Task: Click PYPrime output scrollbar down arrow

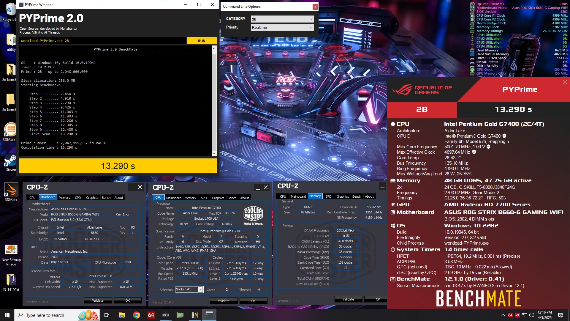Action: click(x=214, y=153)
